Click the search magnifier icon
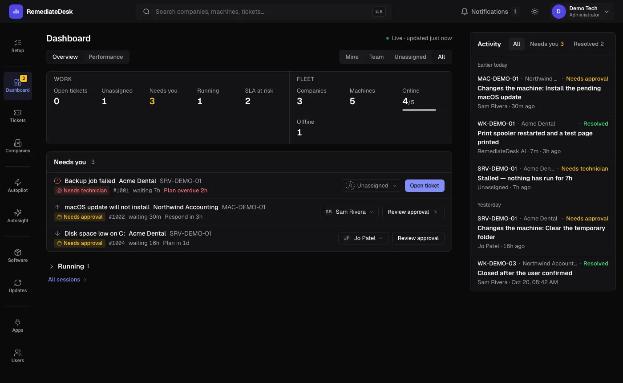The width and height of the screenshot is (623, 383). (x=146, y=12)
